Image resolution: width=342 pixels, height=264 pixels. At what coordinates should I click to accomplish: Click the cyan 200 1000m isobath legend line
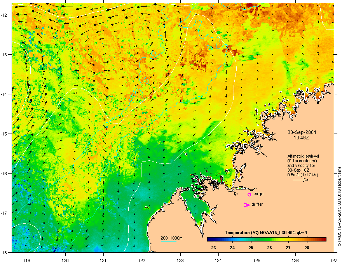pos(168,242)
